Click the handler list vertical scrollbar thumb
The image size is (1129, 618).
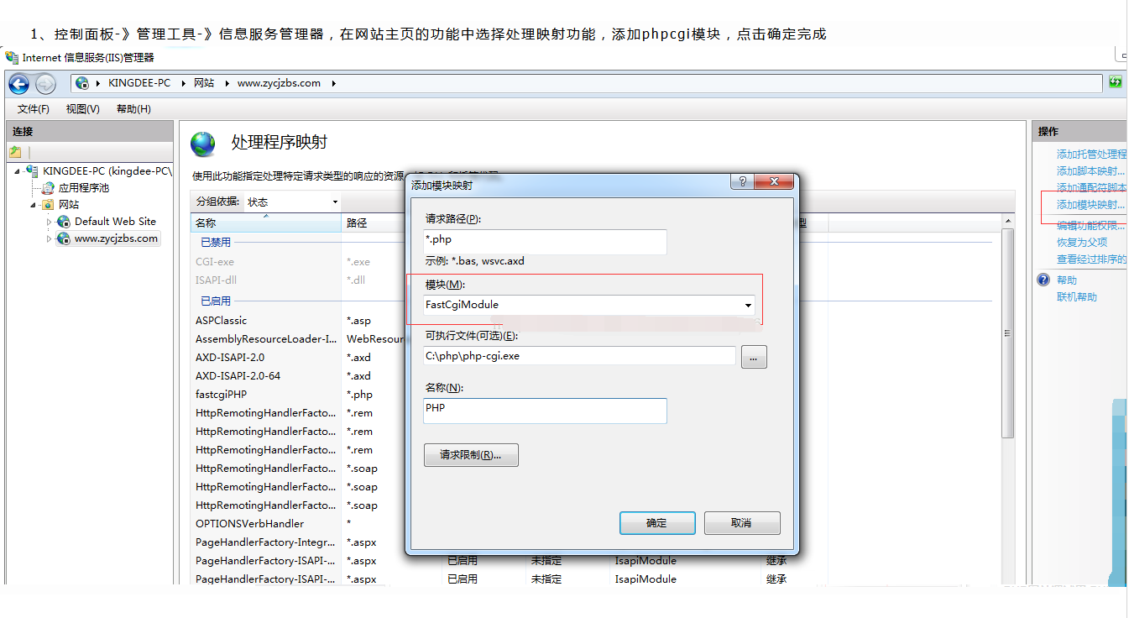click(x=1008, y=333)
